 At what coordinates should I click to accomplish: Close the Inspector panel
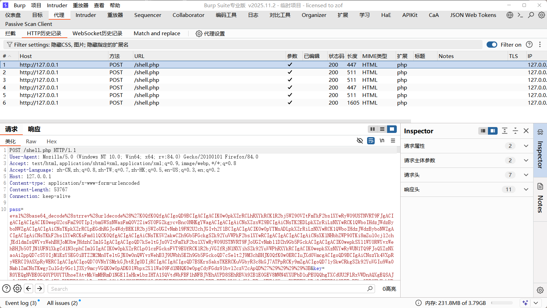tap(526, 131)
